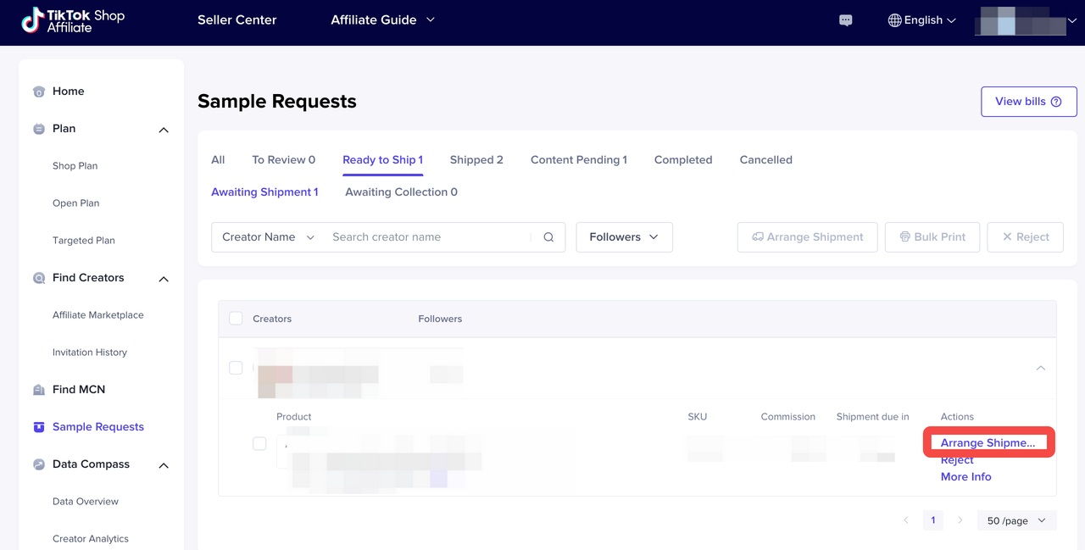Click the globe language icon

894,20
